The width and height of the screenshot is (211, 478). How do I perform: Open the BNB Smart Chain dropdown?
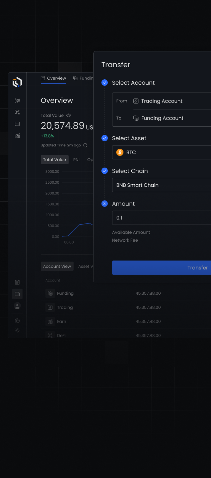(x=161, y=185)
